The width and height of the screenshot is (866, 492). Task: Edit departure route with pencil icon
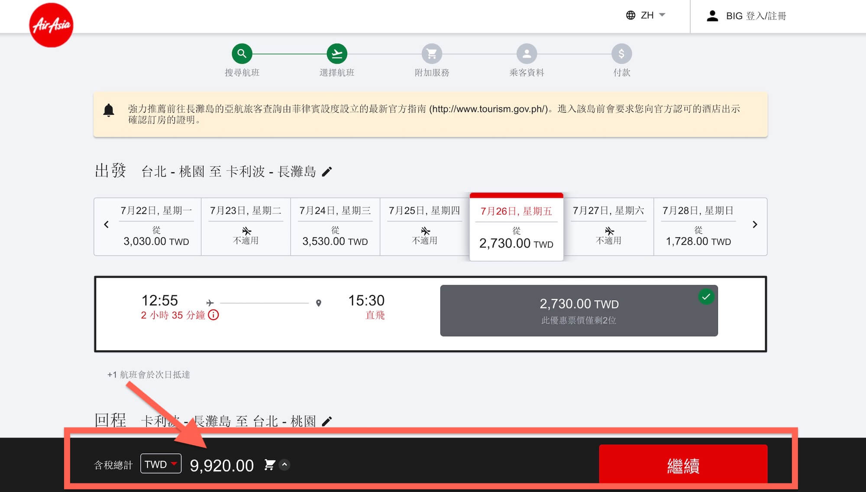[x=327, y=172]
